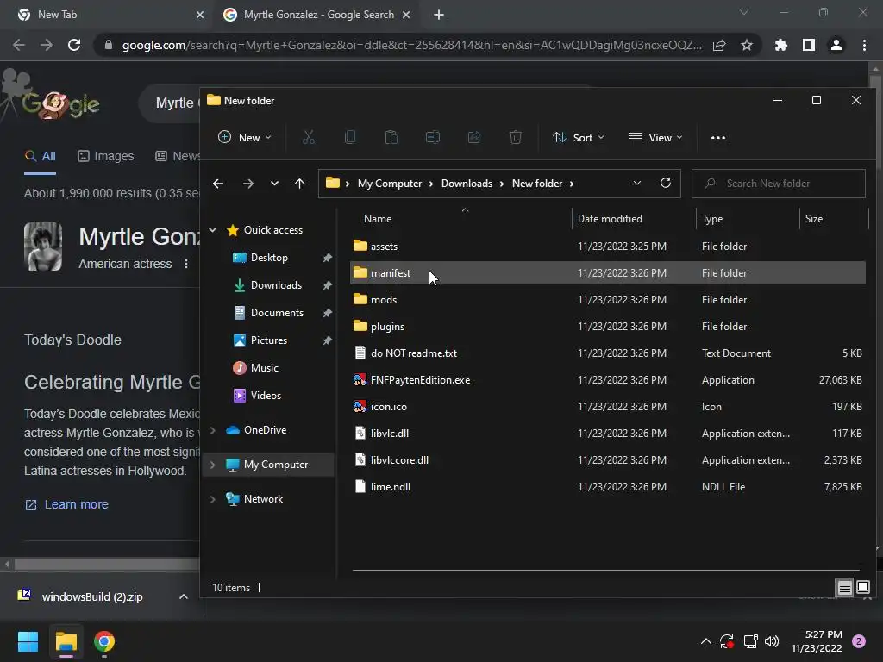Click the Copy icon in Explorer toolbar

[350, 137]
